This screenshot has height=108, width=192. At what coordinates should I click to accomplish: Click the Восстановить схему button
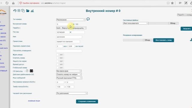(x=163, y=40)
